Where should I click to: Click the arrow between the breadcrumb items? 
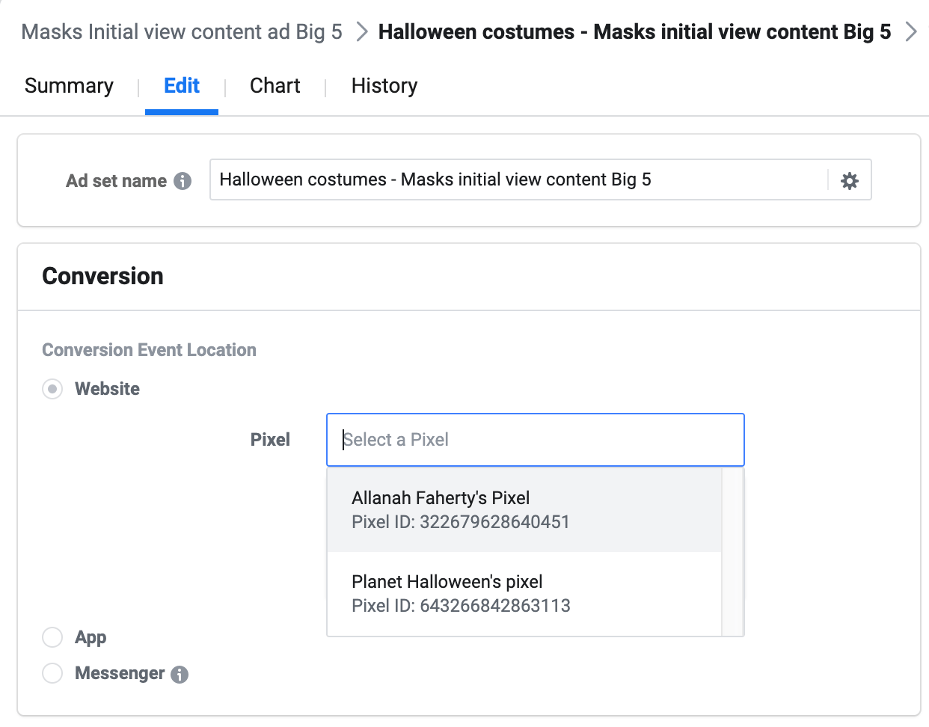click(361, 31)
